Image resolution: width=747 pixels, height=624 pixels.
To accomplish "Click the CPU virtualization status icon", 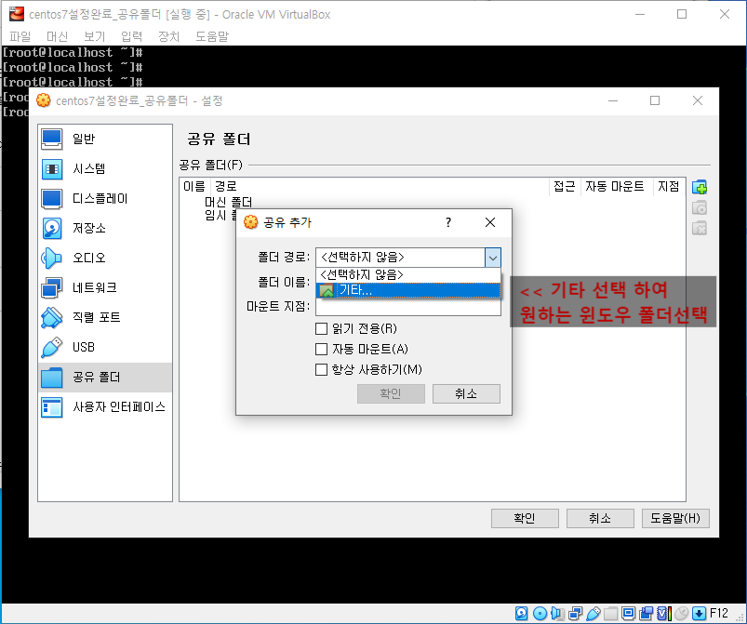I will point(663,614).
